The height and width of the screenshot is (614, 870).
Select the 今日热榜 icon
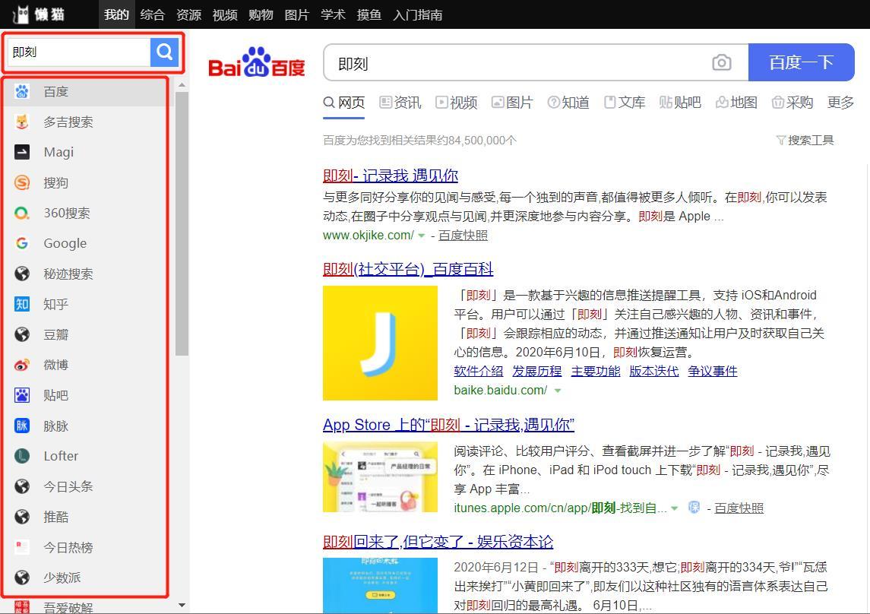click(x=21, y=547)
